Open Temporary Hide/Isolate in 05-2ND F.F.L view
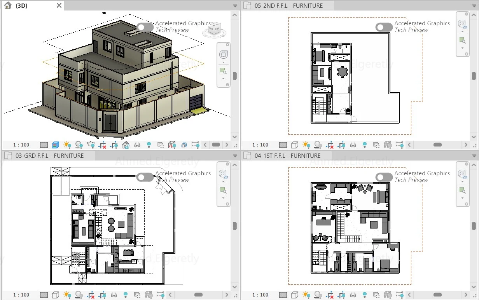479x300 pixels. (353, 145)
